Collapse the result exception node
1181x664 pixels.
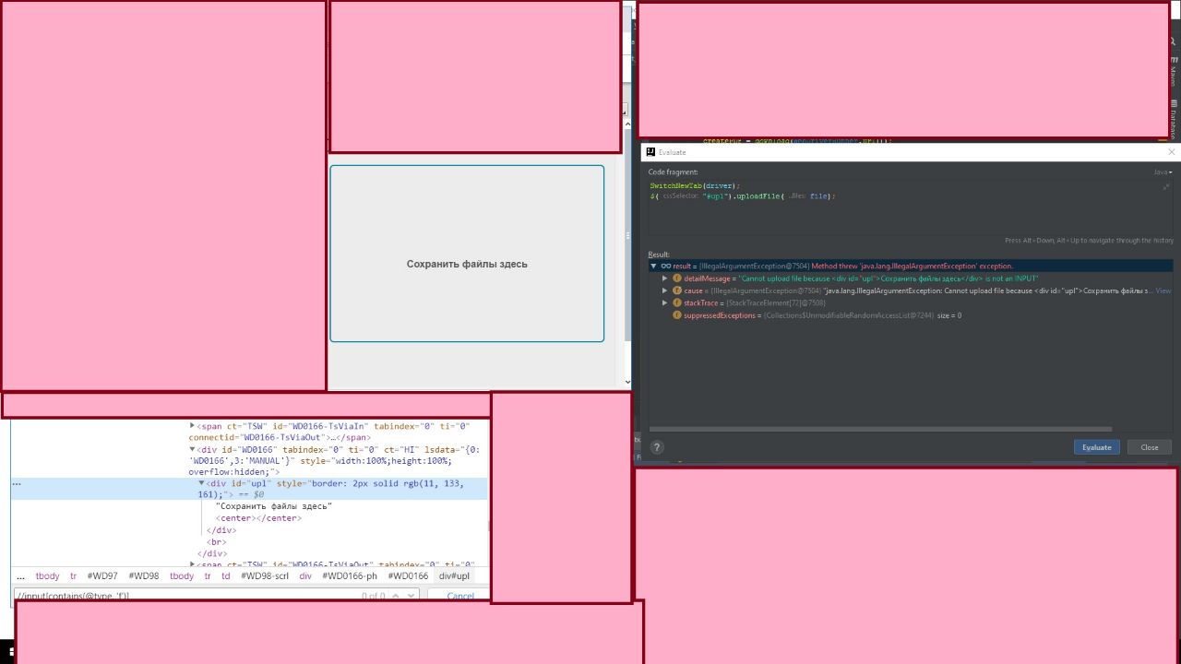pos(653,266)
